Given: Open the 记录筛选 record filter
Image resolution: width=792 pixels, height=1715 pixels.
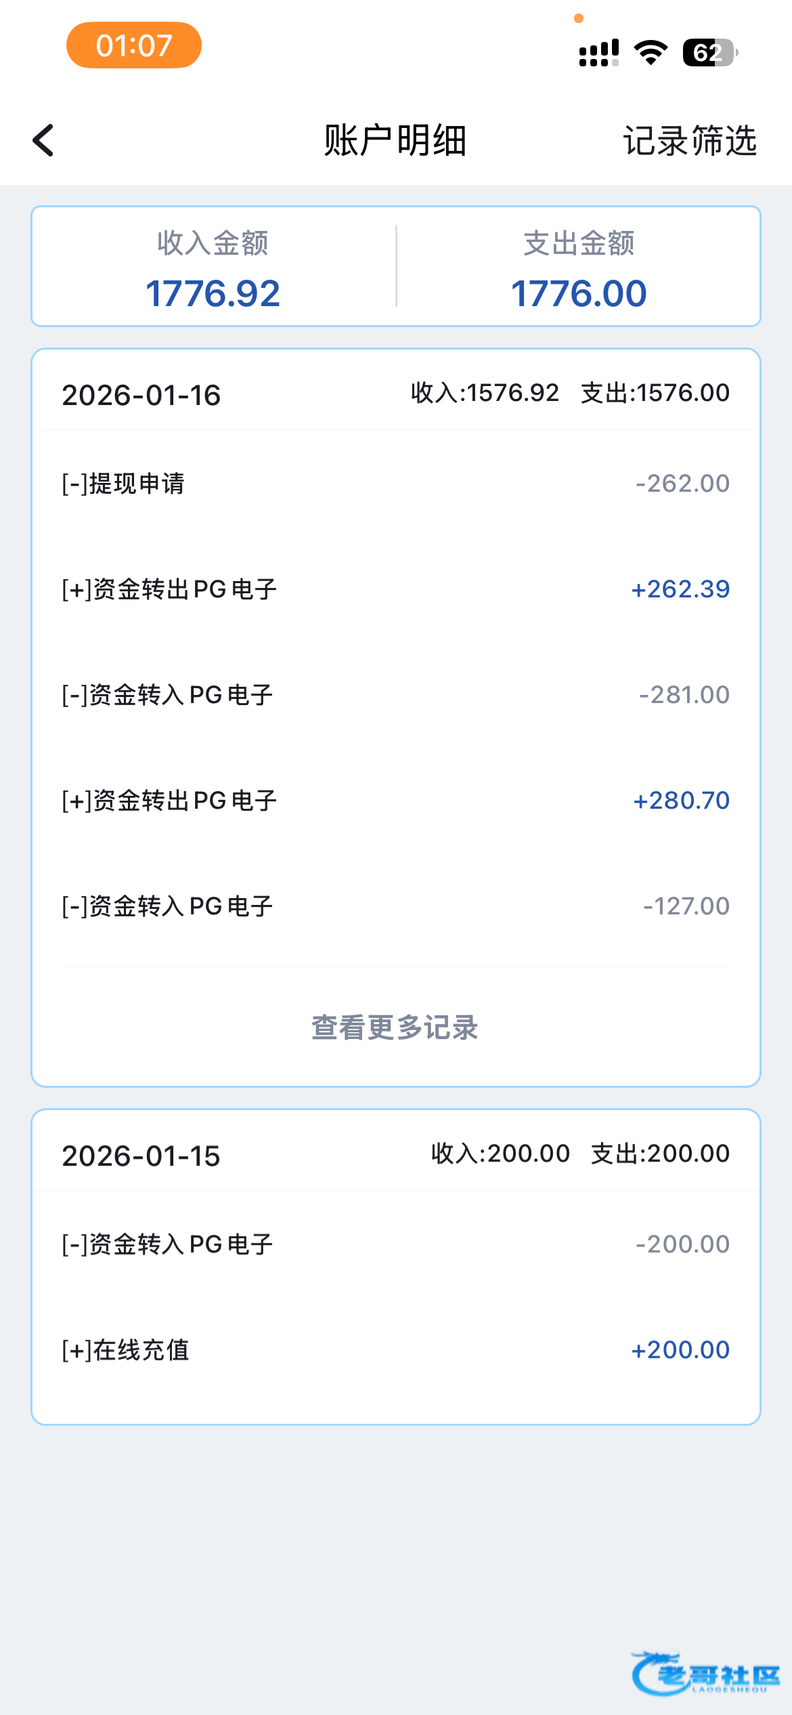Looking at the screenshot, I should pyautogui.click(x=689, y=141).
